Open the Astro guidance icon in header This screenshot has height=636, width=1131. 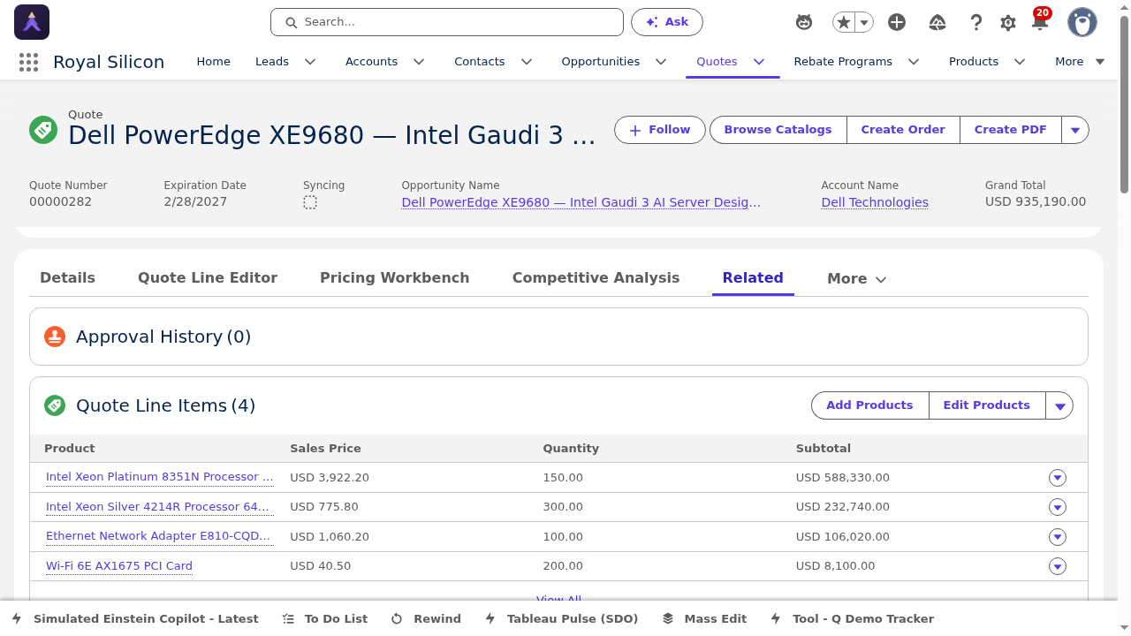pyautogui.click(x=804, y=22)
